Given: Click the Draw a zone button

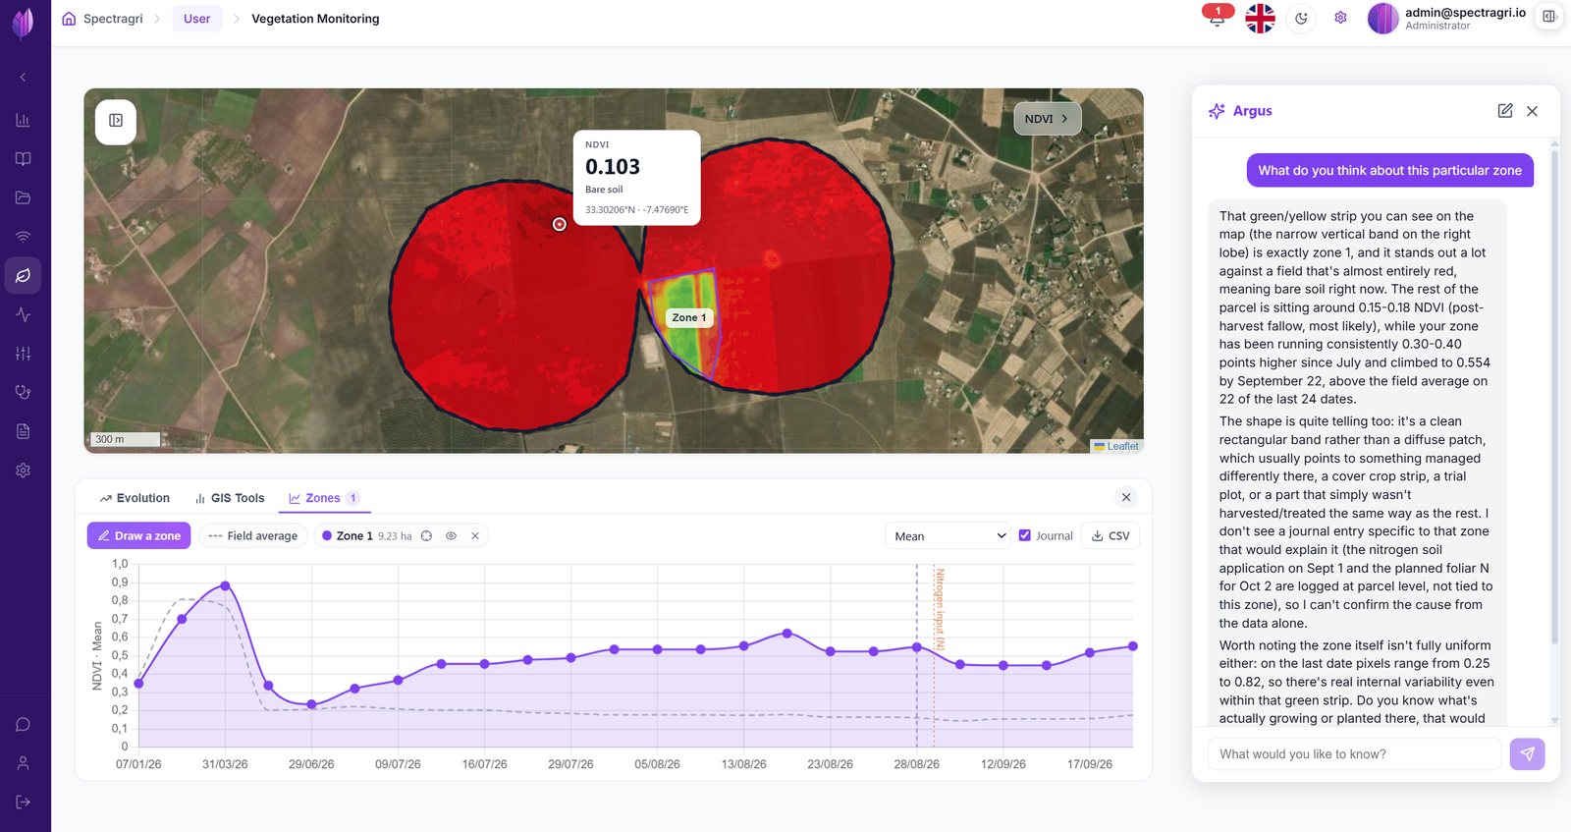Looking at the screenshot, I should [138, 536].
